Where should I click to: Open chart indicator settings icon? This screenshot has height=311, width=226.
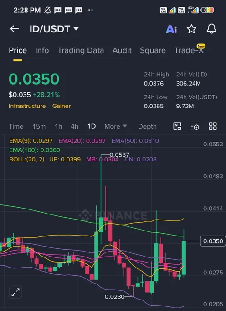195,126
